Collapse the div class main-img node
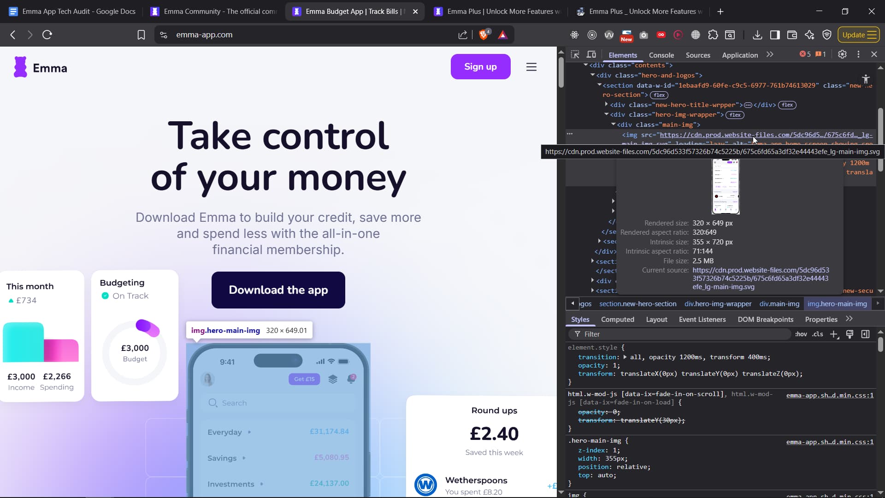 pos(614,125)
